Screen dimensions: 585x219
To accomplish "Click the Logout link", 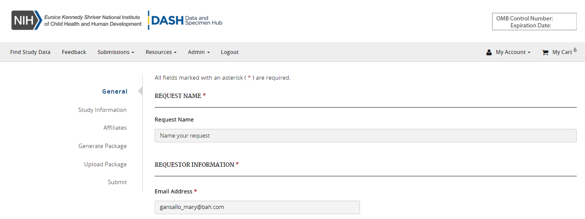I will tap(229, 52).
